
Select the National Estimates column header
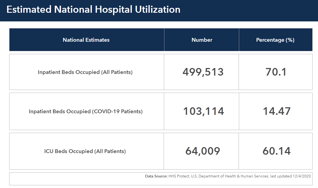pos(86,40)
